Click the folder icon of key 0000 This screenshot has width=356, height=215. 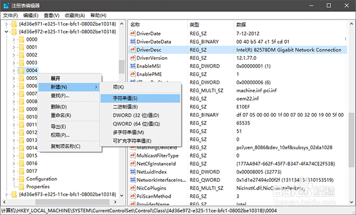pyautogui.click(x=21, y=40)
